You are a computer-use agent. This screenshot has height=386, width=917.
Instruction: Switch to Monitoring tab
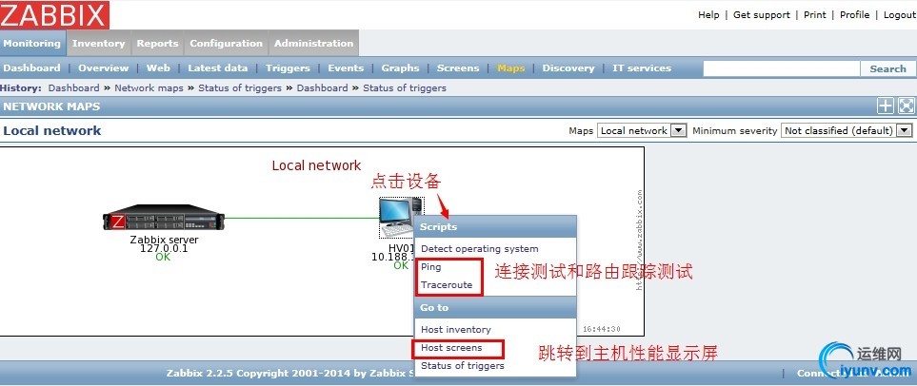click(32, 43)
